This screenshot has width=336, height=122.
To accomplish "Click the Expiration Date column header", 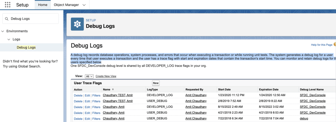I will click(268, 89).
